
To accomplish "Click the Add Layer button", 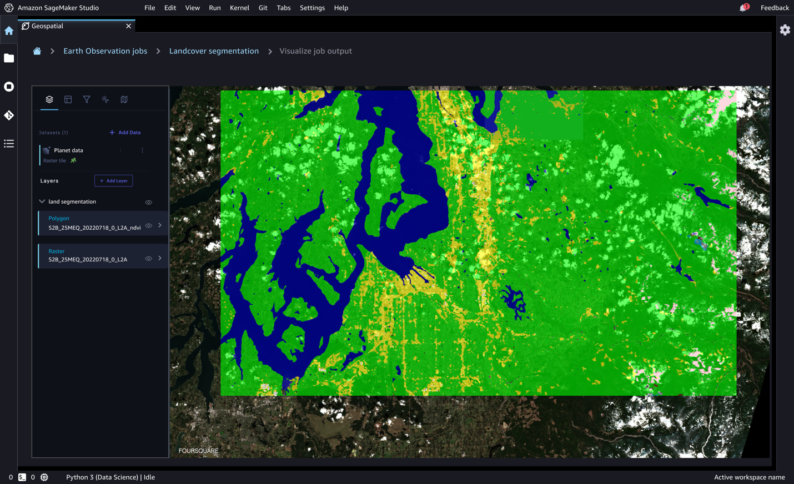I will coord(113,181).
